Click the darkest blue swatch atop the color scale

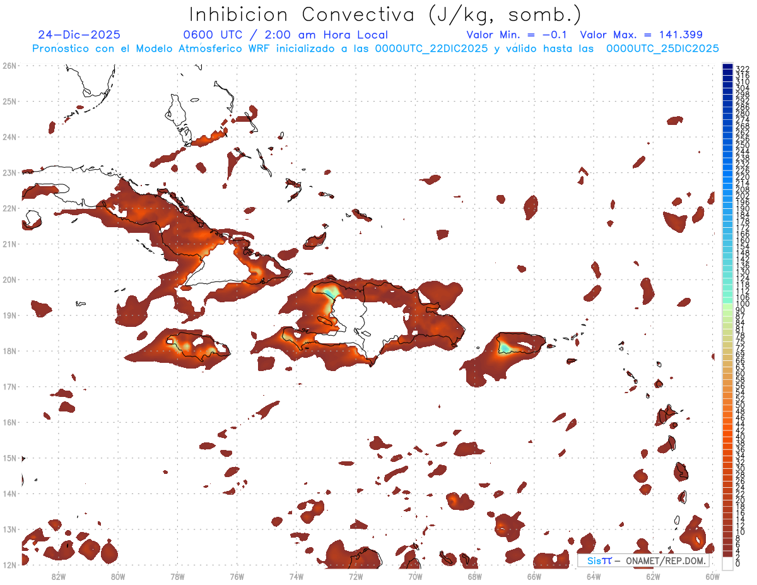point(727,67)
